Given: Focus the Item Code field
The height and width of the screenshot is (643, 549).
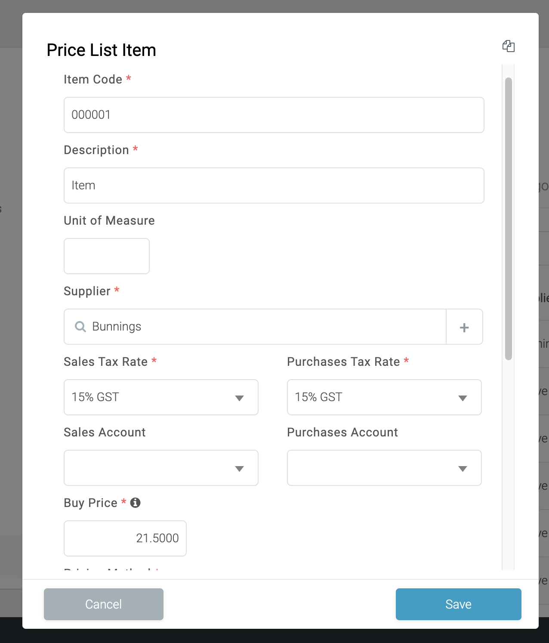Looking at the screenshot, I should (274, 115).
